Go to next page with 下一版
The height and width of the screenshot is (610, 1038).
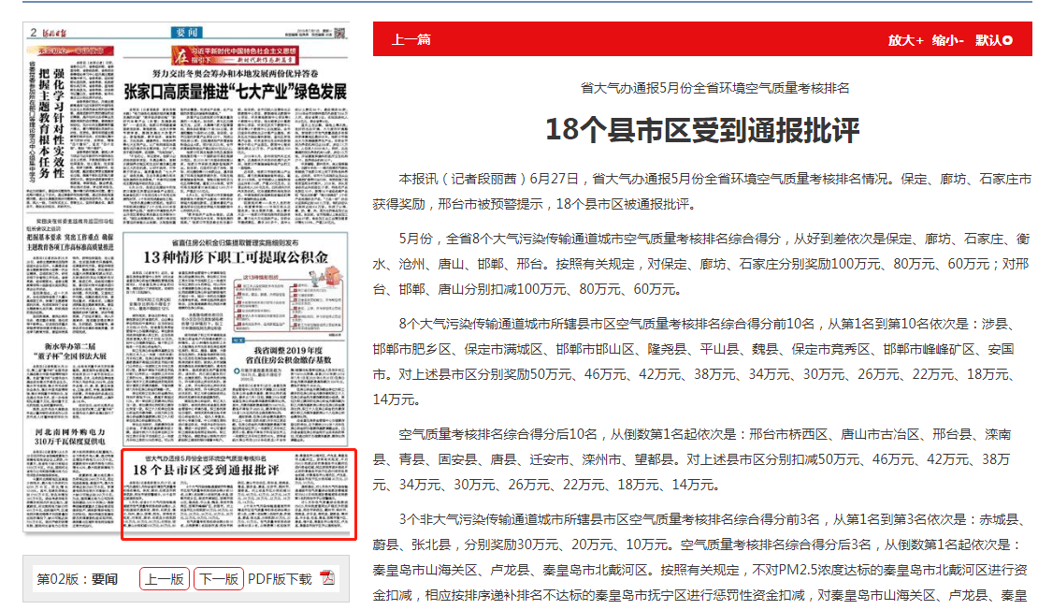[218, 579]
